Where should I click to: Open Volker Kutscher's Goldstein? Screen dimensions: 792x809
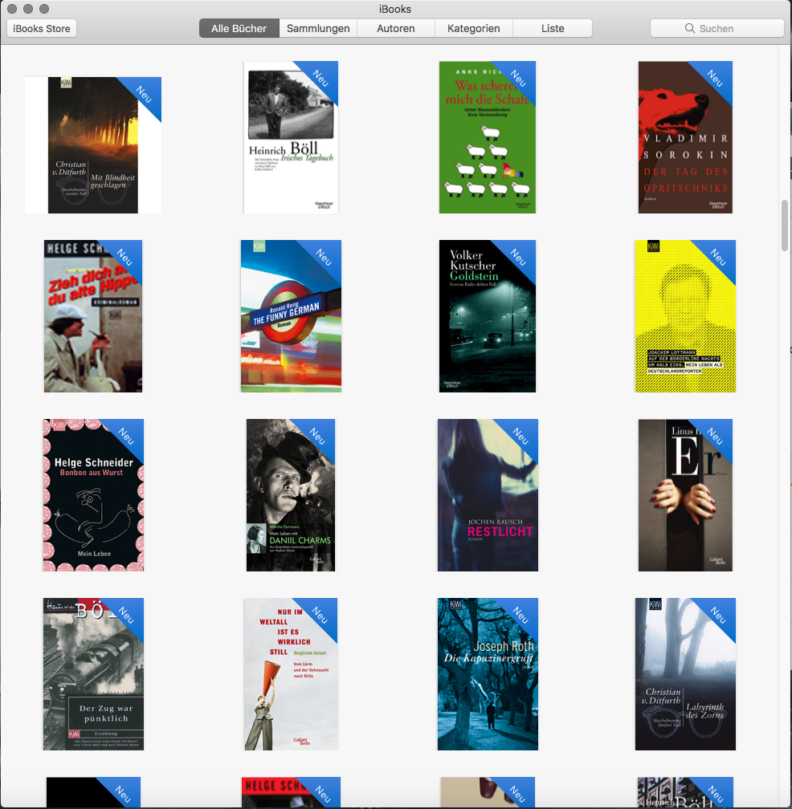tap(488, 316)
